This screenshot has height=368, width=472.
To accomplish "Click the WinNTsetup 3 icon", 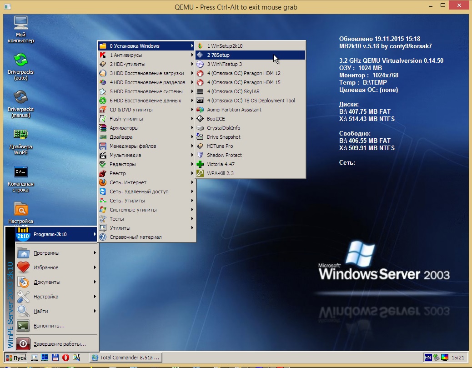I will 200,64.
